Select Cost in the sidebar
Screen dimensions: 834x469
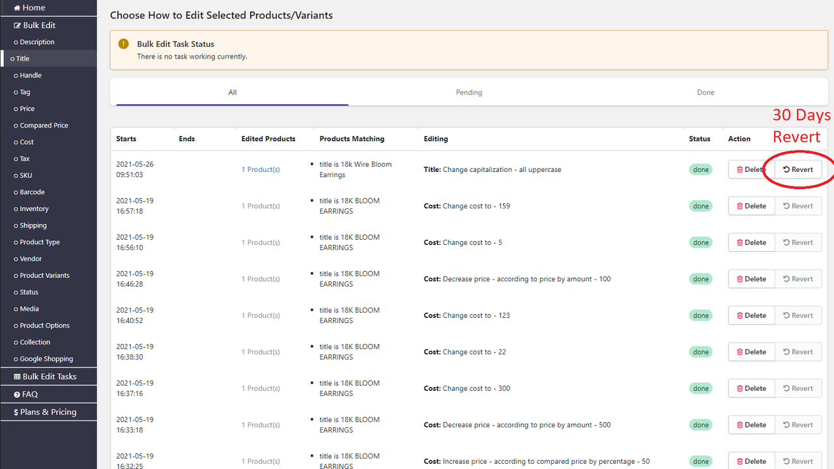tap(48, 142)
